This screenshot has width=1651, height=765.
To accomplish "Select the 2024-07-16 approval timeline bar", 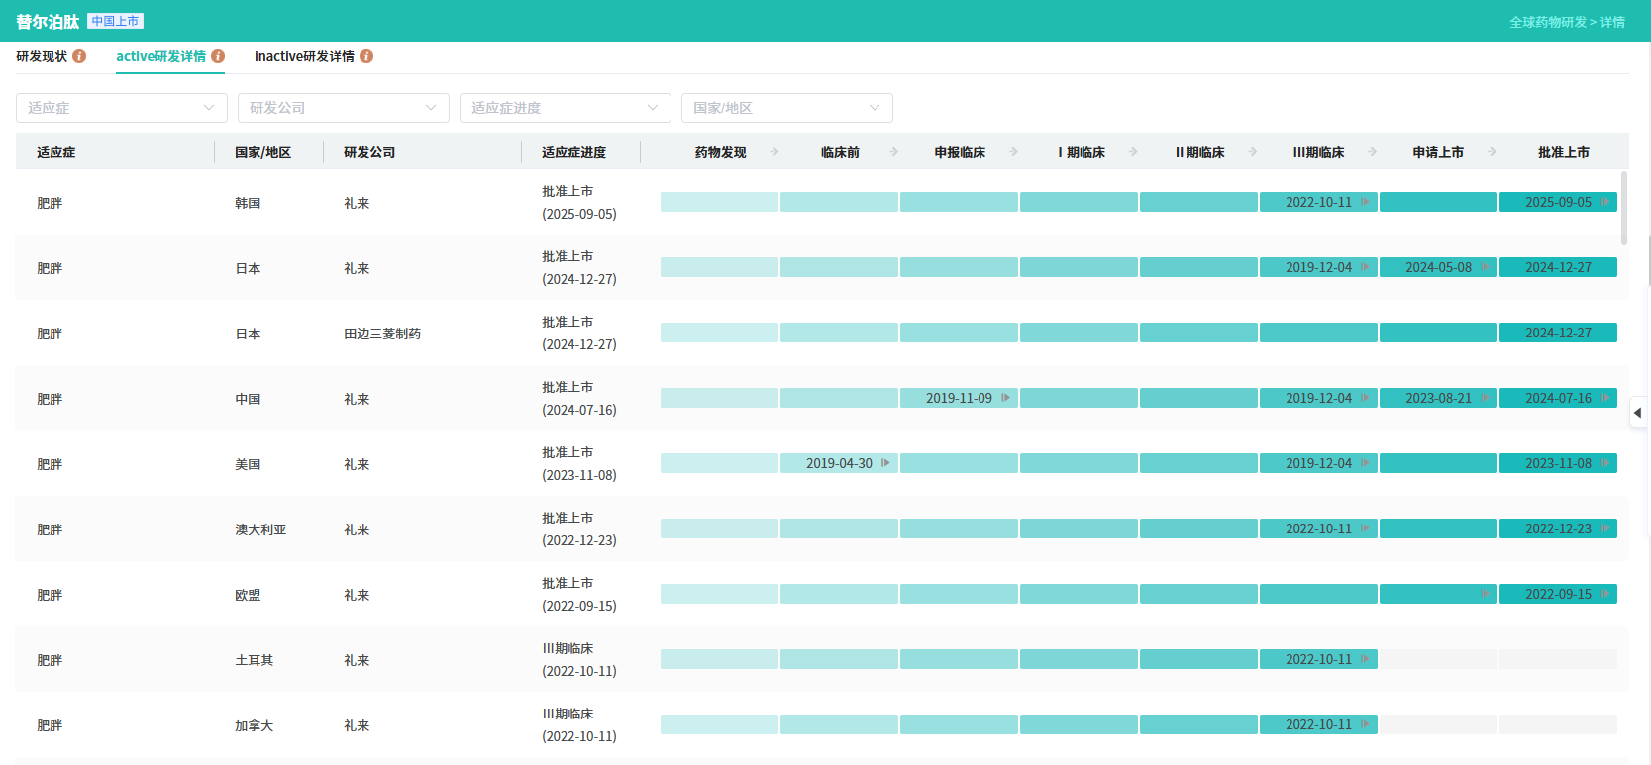I will click(1557, 398).
